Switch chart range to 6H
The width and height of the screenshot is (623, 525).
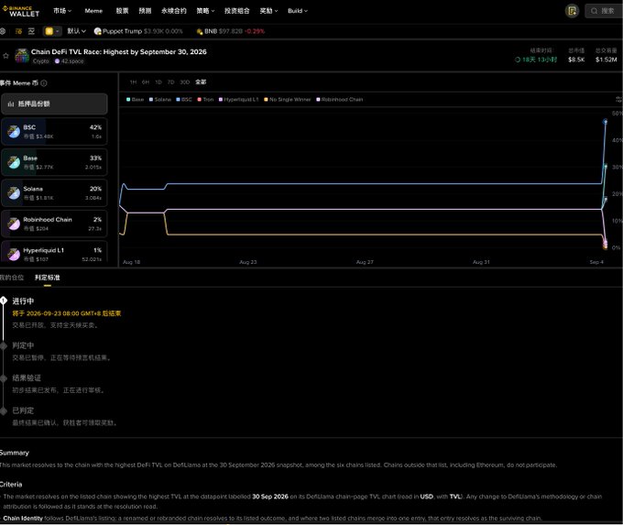click(146, 82)
